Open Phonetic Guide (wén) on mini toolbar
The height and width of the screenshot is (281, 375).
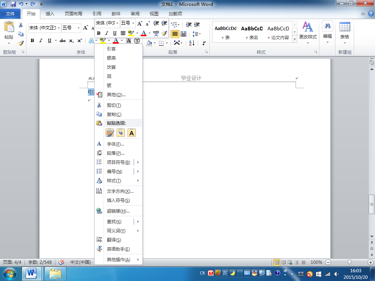coord(156,33)
